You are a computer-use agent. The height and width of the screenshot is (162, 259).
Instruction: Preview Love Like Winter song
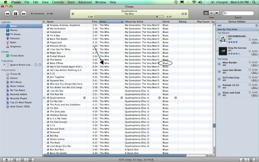pos(219,71)
